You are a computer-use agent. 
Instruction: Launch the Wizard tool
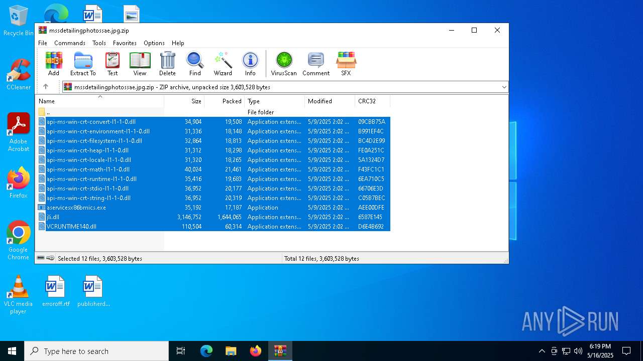coord(223,64)
